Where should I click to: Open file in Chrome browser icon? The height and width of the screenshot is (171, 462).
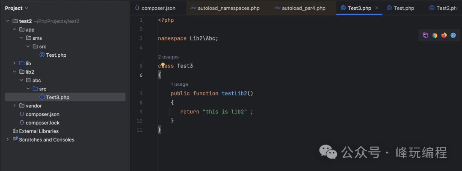tap(435, 35)
